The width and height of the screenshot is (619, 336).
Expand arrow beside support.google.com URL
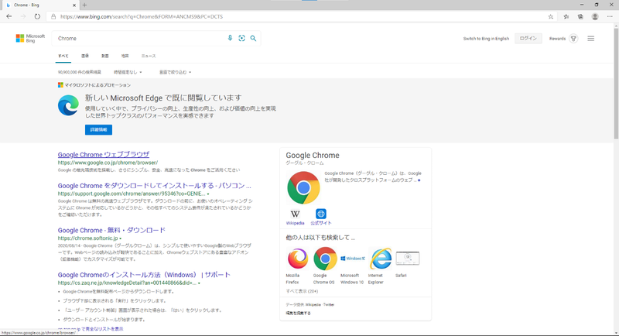click(x=208, y=194)
